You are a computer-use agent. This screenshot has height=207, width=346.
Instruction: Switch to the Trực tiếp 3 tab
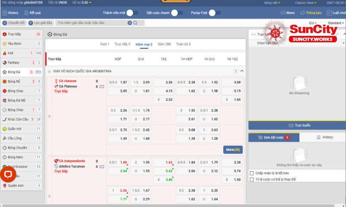(122, 44)
